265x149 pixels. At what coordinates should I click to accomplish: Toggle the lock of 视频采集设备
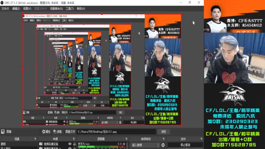[74, 144]
